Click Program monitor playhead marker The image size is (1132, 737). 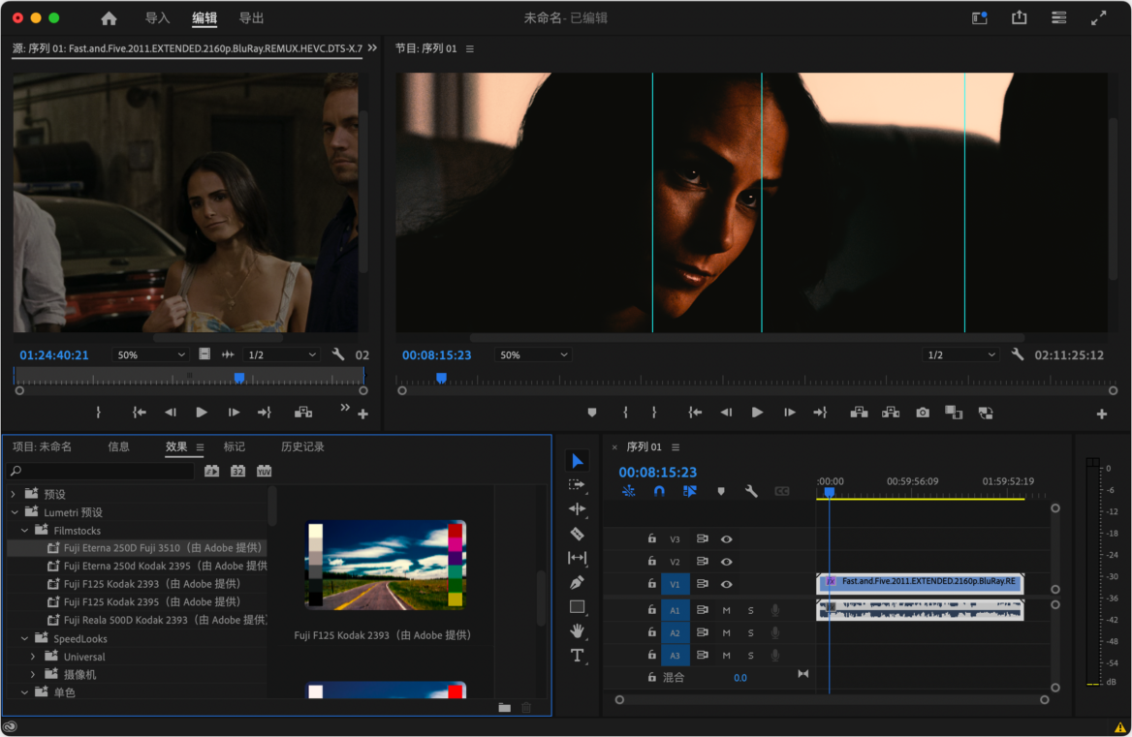pyautogui.click(x=441, y=377)
